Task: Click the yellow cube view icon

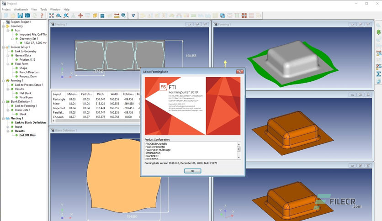Action: [x=95, y=16]
